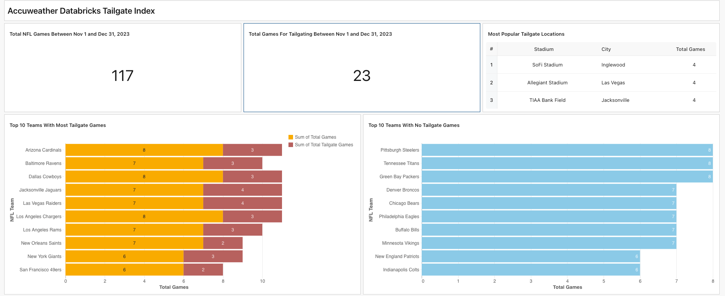Click the blue Tennessee Titans bar
The width and height of the screenshot is (725, 296).
click(567, 163)
